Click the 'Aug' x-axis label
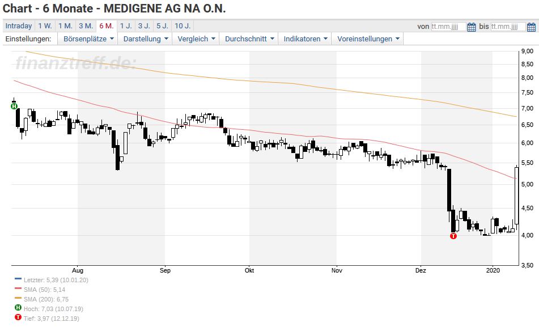The image size is (539, 327). 78,270
